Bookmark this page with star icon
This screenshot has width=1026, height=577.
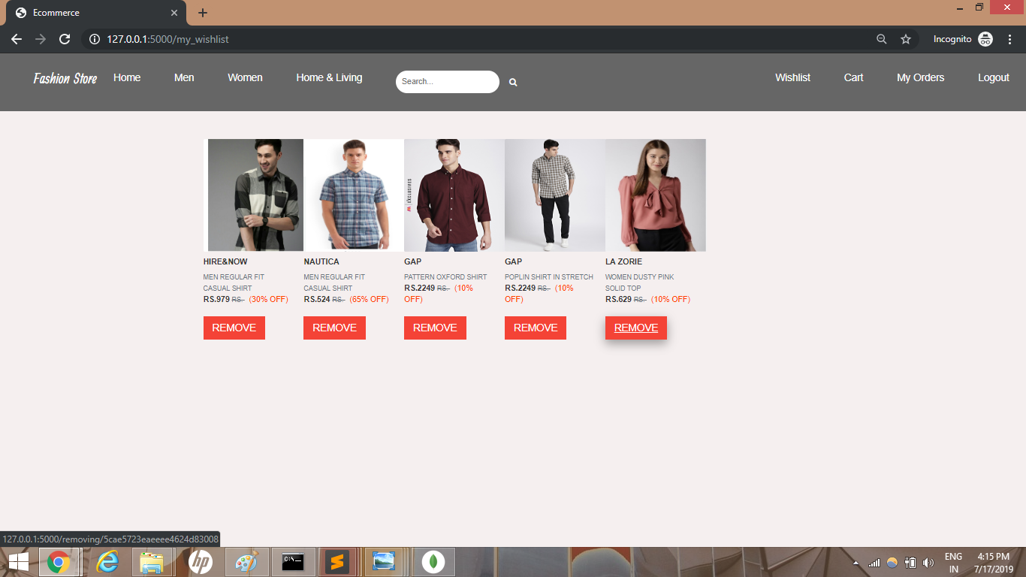pyautogui.click(x=906, y=39)
